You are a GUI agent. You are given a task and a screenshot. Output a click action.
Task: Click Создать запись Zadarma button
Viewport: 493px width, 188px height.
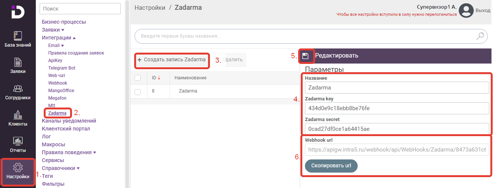171,60
